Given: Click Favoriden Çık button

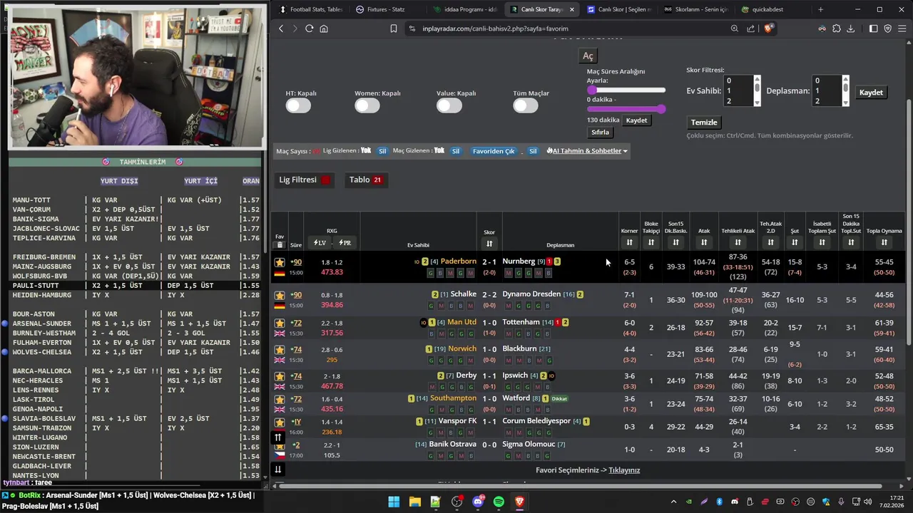Looking at the screenshot, I should pyautogui.click(x=494, y=151).
